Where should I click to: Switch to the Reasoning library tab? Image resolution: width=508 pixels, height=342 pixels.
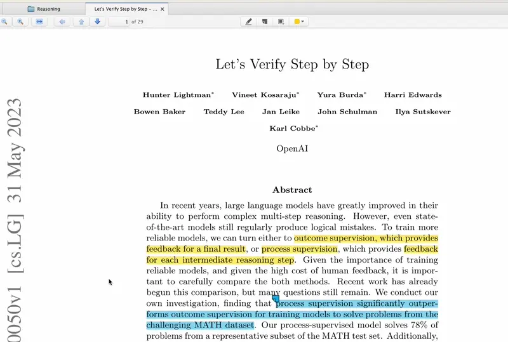(x=44, y=9)
